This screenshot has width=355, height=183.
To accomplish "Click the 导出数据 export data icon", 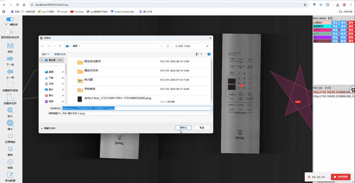I will click(10, 174).
